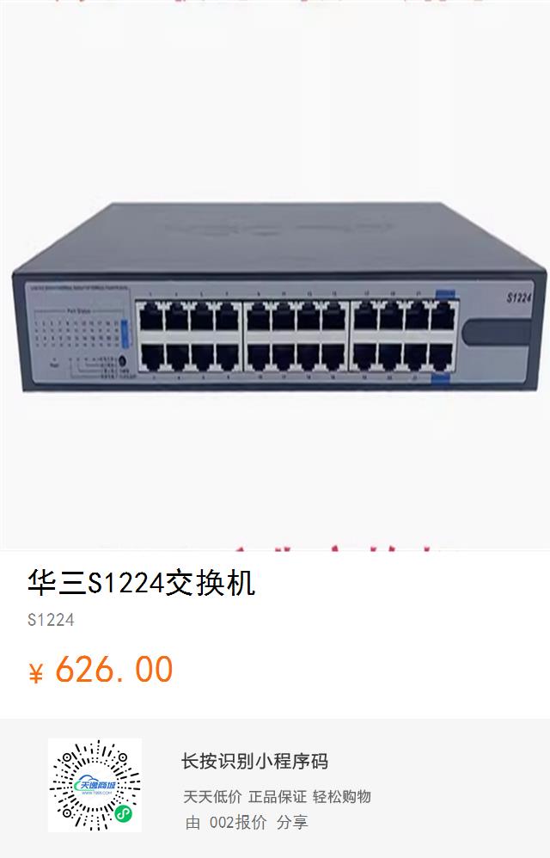This screenshot has width=550, height=858.
Task: Click the 分享 text
Action: pos(292,822)
